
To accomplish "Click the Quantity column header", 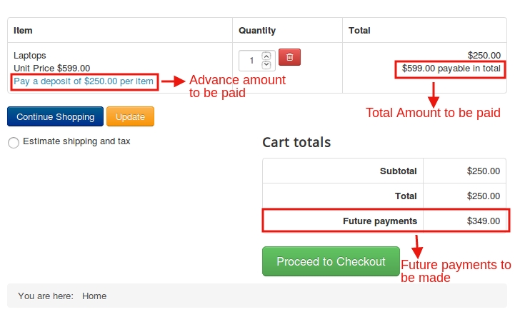I will (257, 31).
